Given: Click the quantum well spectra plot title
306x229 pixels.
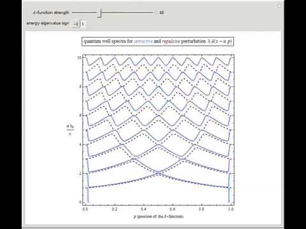Looking at the screenshot, I should (157, 41).
